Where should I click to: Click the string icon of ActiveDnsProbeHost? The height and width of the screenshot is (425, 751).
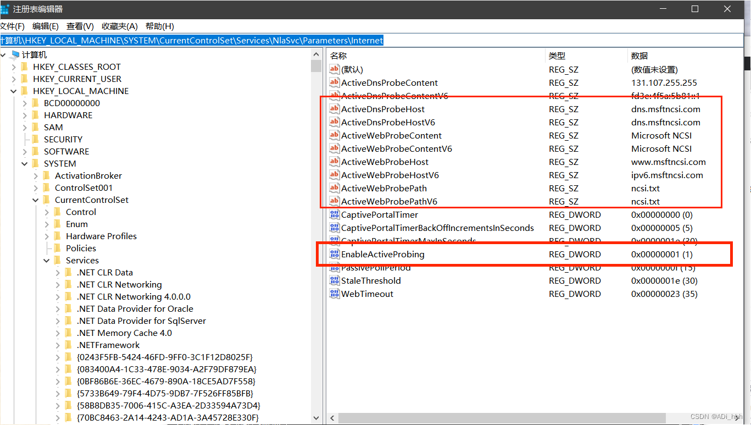coord(335,109)
